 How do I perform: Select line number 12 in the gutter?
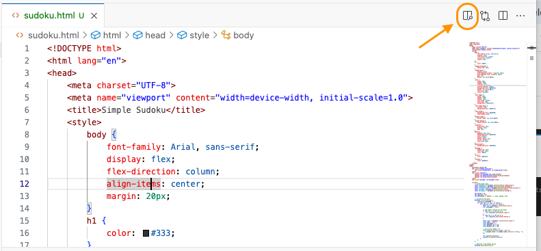25,184
